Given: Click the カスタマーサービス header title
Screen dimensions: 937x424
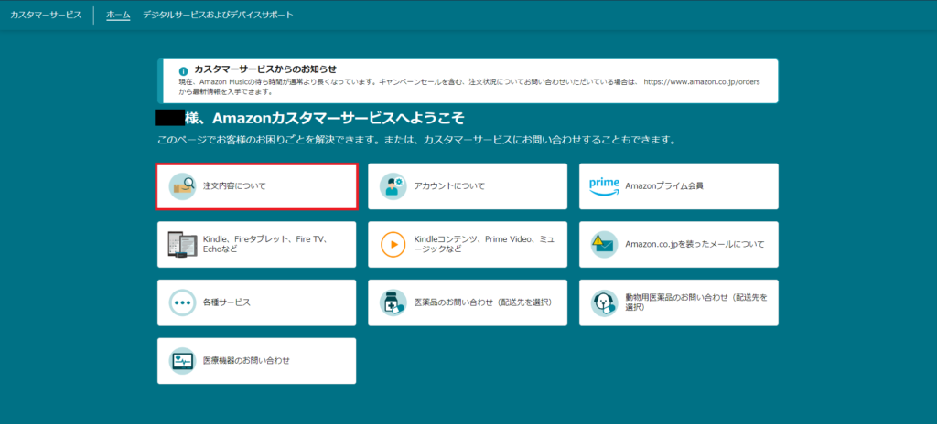Looking at the screenshot, I should [x=46, y=15].
